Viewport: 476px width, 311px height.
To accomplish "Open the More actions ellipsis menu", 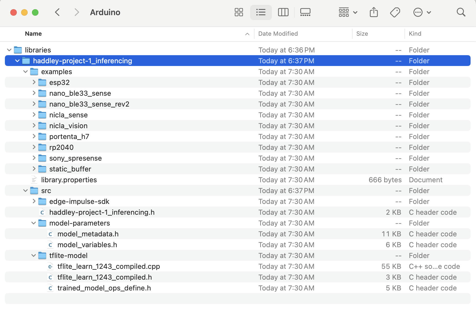I will tap(422, 12).
